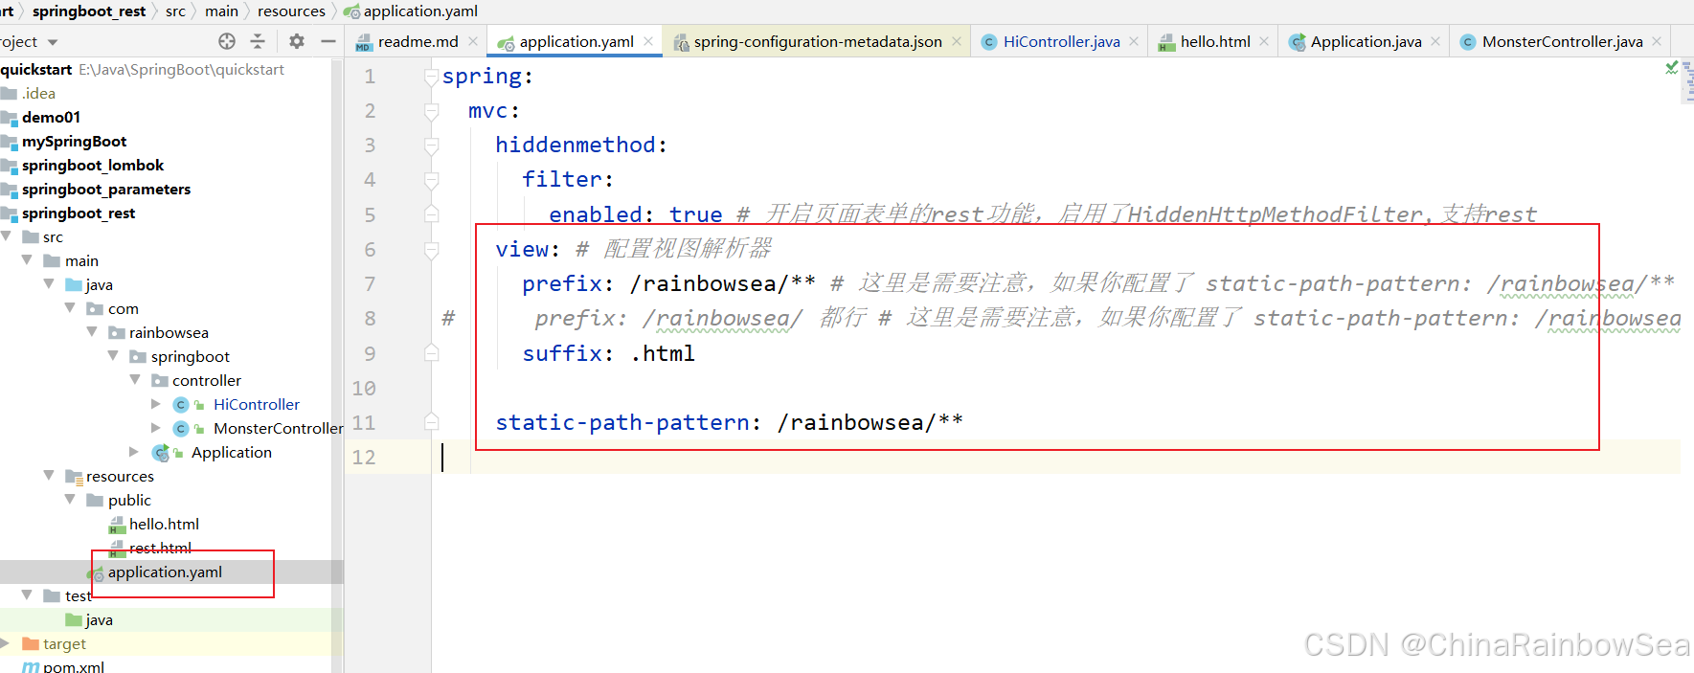Click the Project panel vertical scrollbar
Image resolution: width=1694 pixels, height=673 pixels.
coord(337,364)
